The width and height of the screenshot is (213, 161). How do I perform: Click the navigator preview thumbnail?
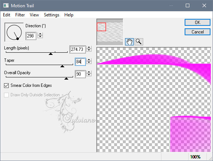[x=110, y=32]
